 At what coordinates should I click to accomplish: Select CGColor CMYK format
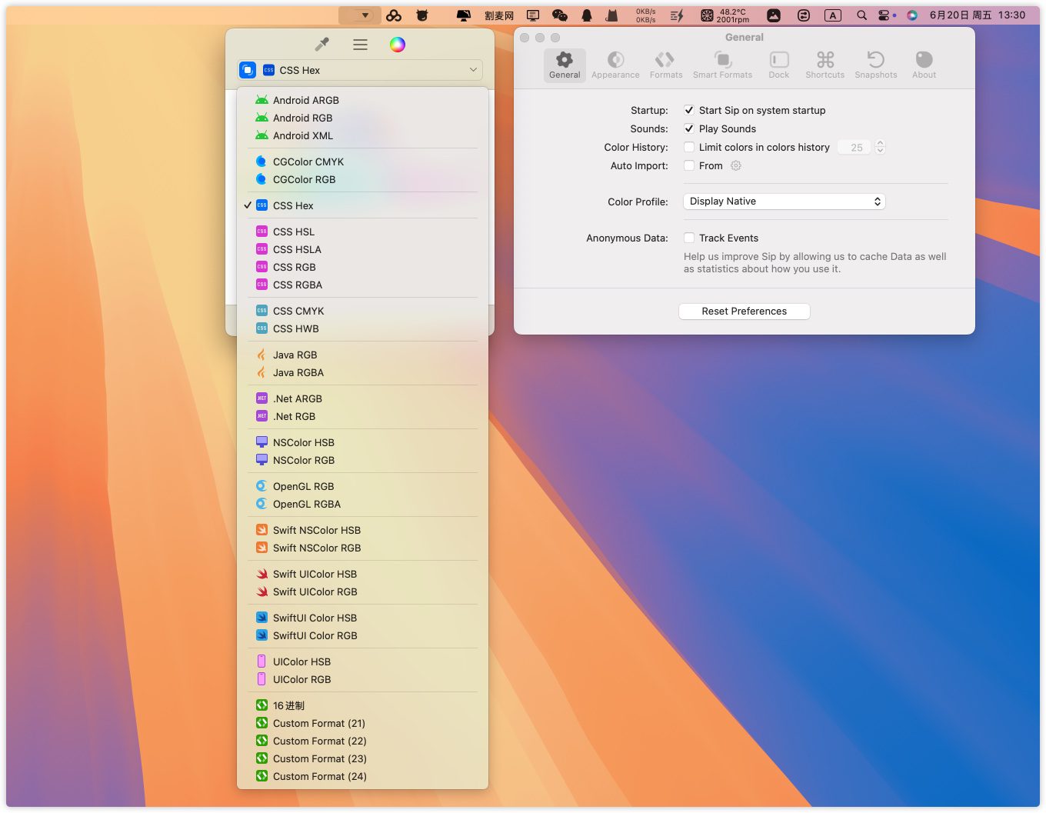pyautogui.click(x=363, y=162)
